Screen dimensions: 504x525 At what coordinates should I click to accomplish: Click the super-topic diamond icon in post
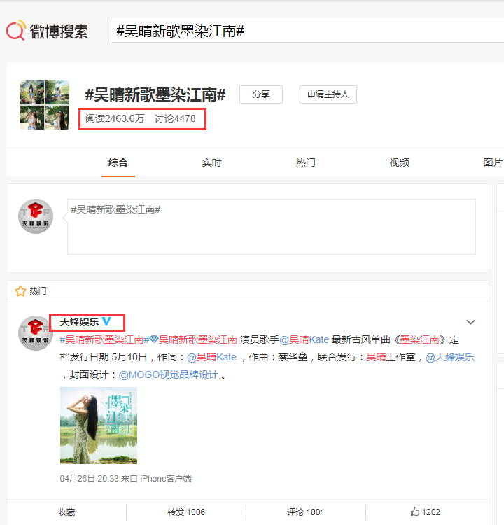coord(153,339)
